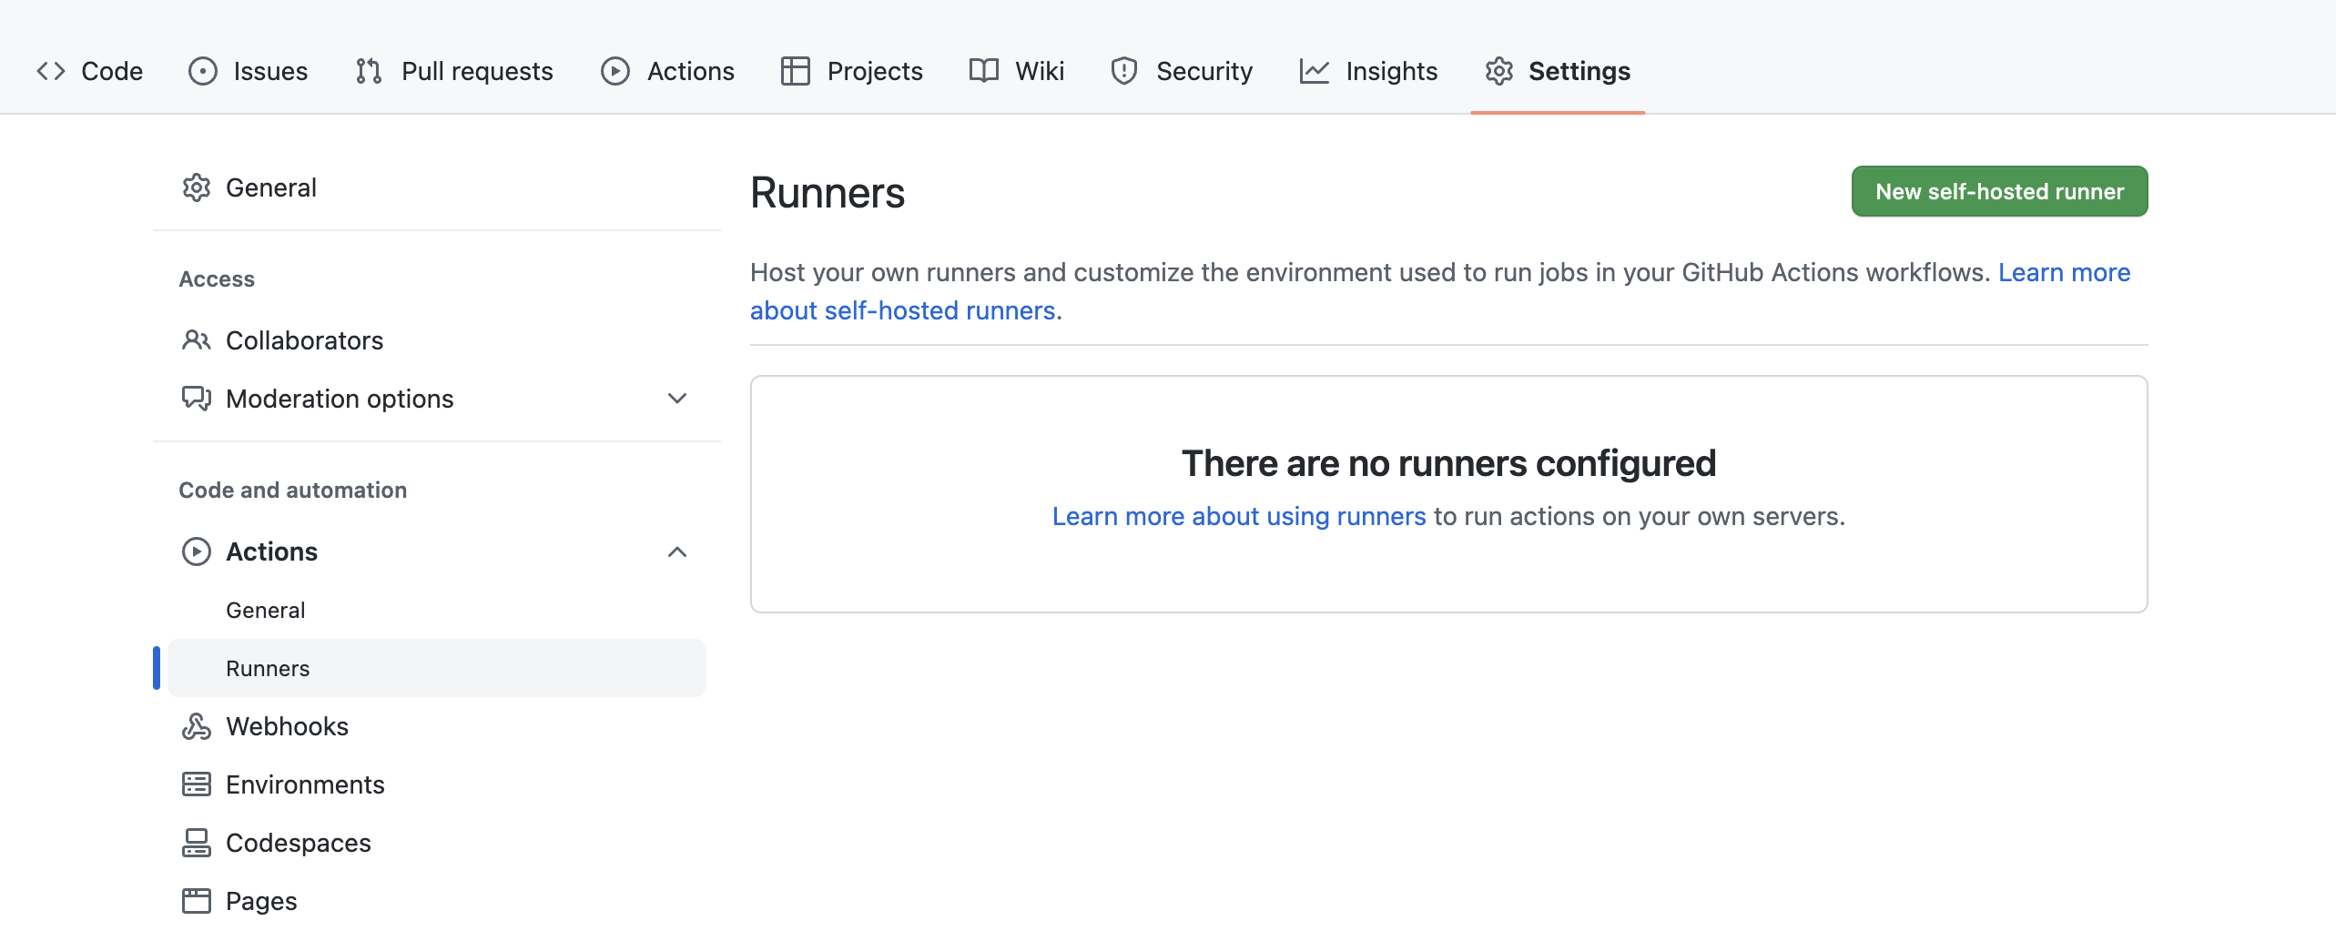The height and width of the screenshot is (941, 2336).
Task: Select Actions under Code and automation
Action: click(437, 551)
